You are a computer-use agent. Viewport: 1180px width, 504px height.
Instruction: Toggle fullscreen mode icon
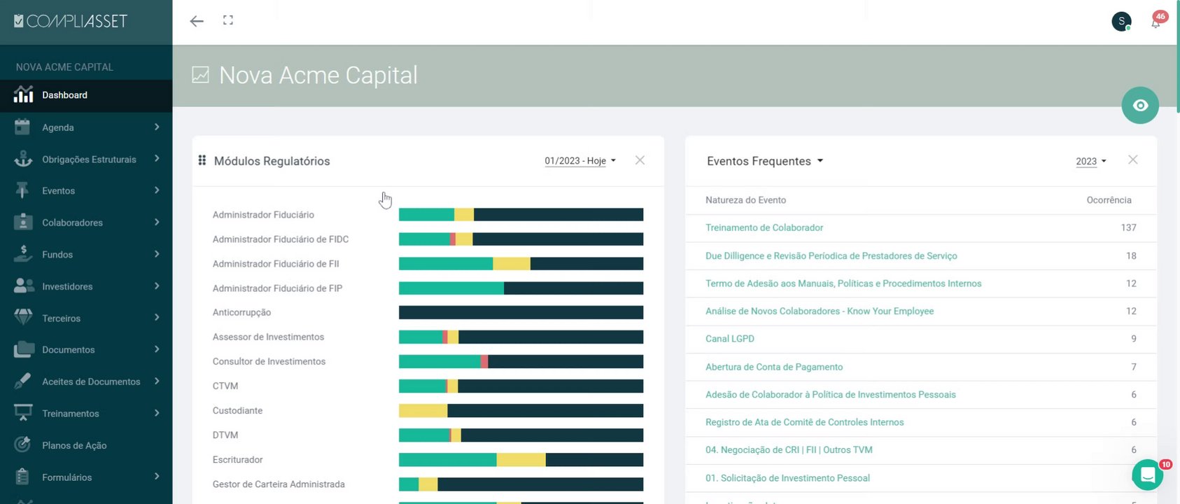(x=228, y=20)
